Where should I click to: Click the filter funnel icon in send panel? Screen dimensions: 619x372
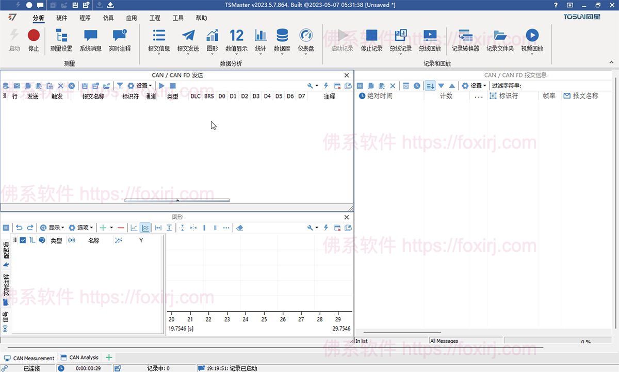point(120,86)
